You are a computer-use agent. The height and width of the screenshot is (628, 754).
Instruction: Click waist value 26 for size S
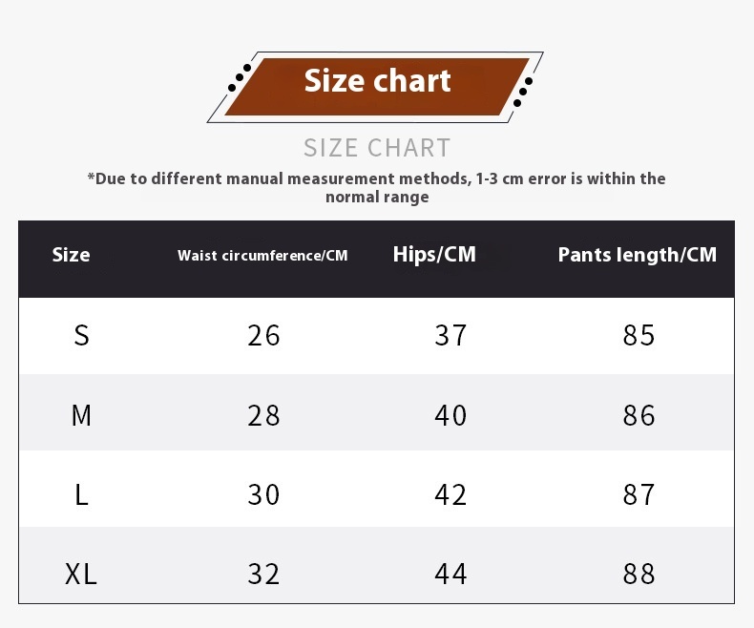[263, 335]
